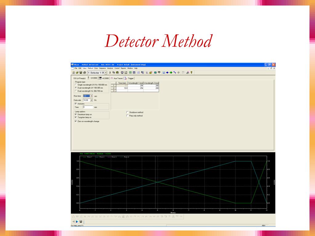Toggle the Autozero checkbox

[x=76, y=104]
